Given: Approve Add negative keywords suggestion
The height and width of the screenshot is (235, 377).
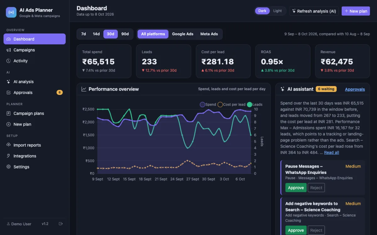Looking at the screenshot, I should click(x=296, y=230).
